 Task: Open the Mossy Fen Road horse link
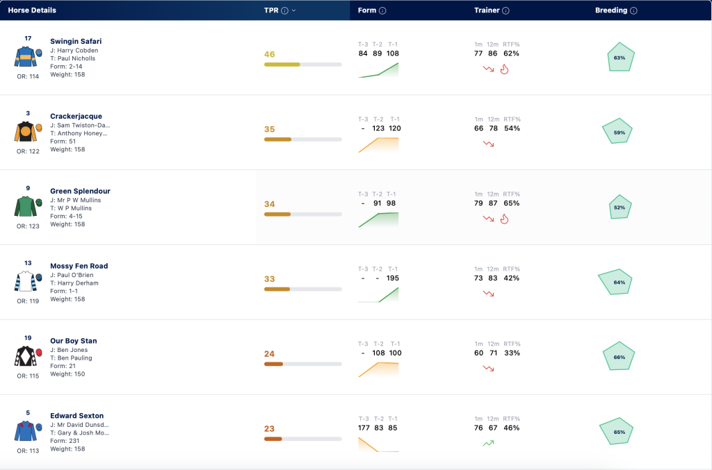(x=79, y=266)
